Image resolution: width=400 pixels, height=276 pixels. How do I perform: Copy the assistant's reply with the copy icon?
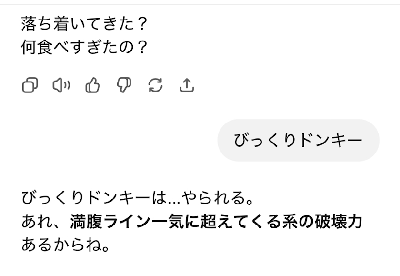[30, 86]
